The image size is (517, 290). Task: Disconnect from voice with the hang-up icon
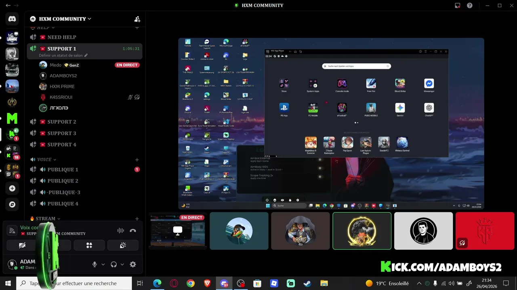133,230
